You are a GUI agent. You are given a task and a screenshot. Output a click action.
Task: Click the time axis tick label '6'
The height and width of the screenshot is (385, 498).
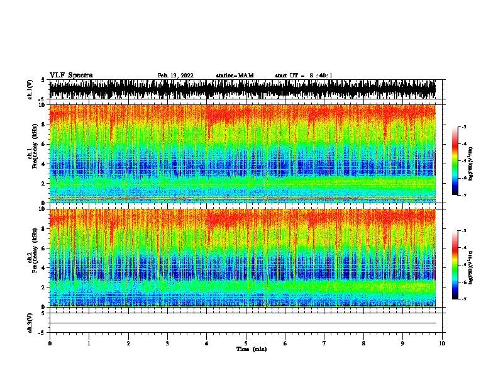[x=285, y=343]
